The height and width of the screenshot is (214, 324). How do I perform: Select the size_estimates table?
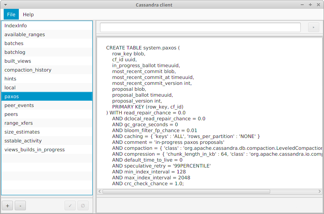coord(47,132)
